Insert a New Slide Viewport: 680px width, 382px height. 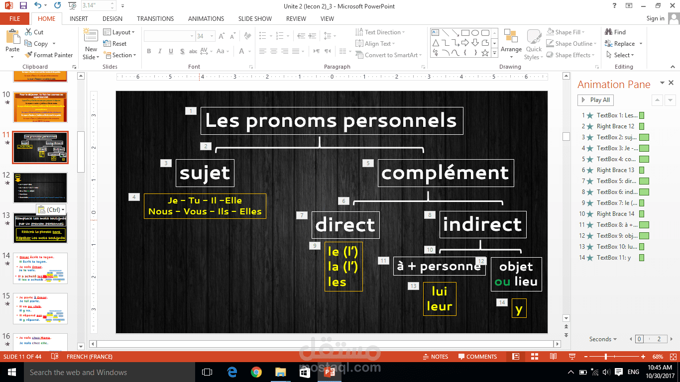click(91, 44)
